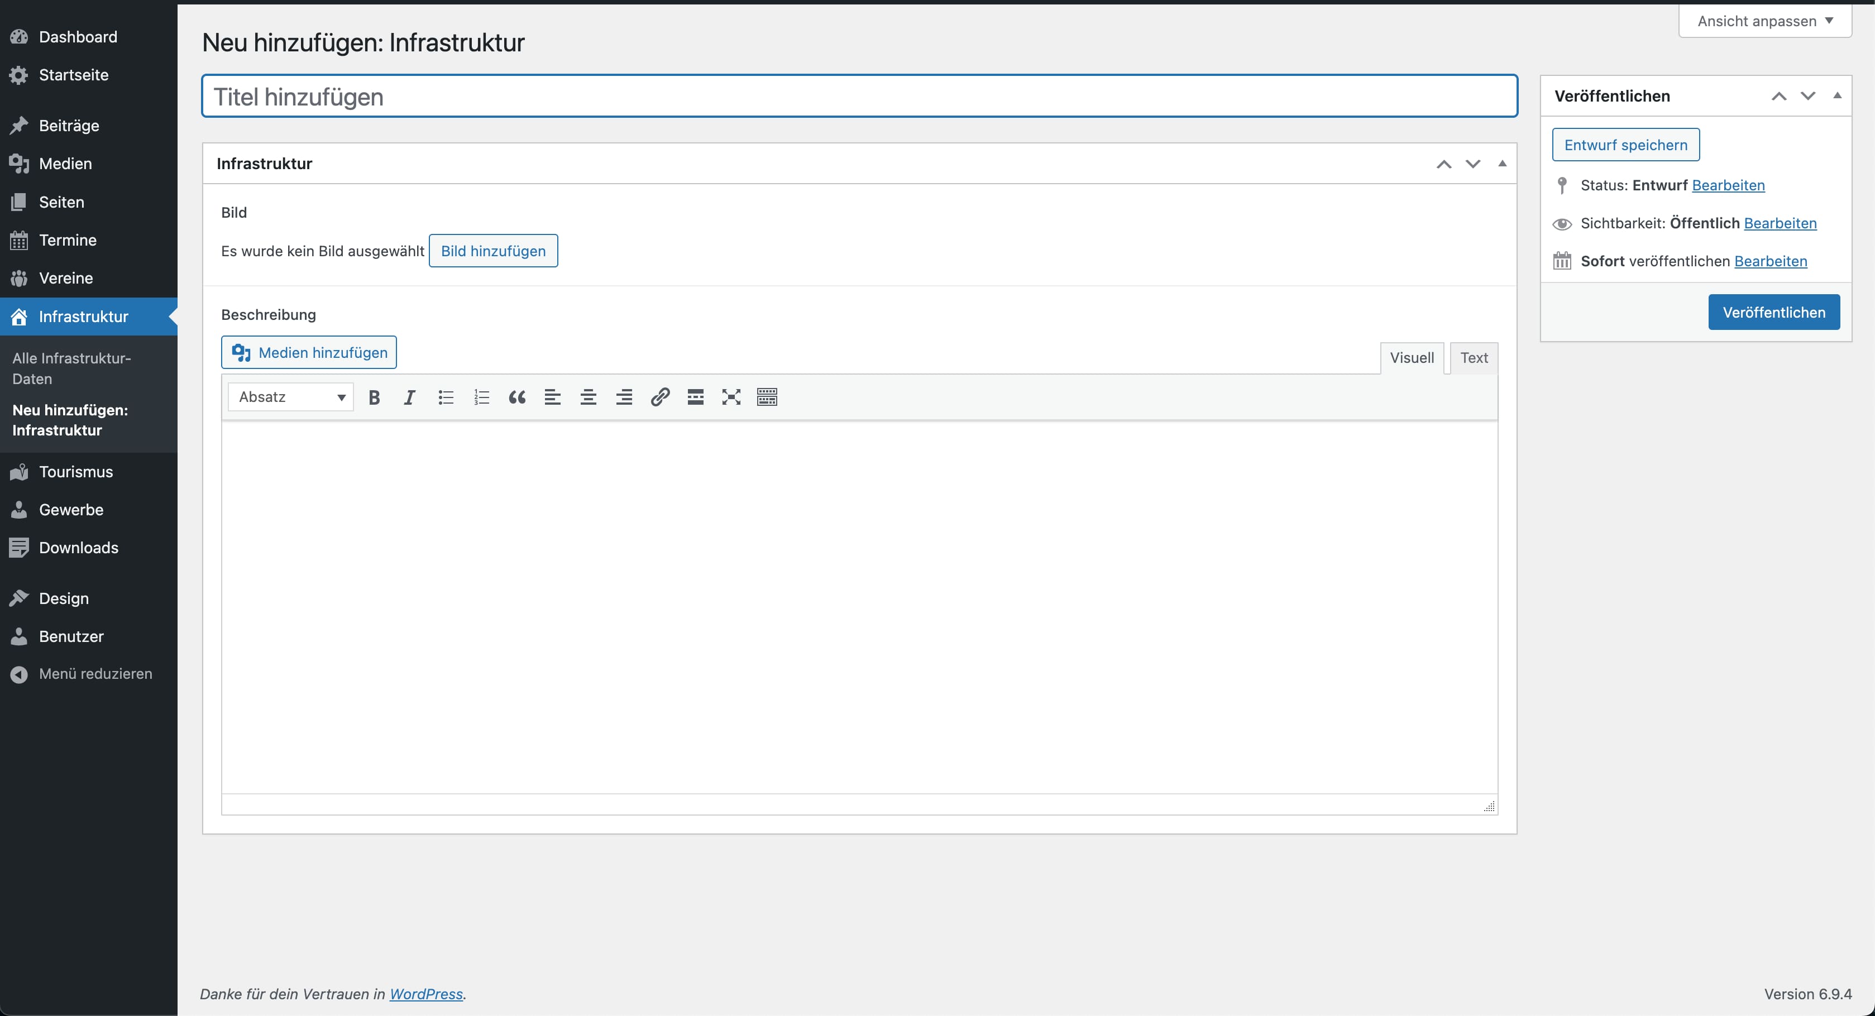Insert a blockquote
Viewport: 1875px width, 1016px height.
tap(517, 397)
